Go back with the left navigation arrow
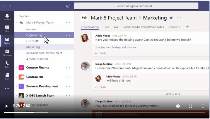Image resolution: width=210 pixels, height=119 pixels. point(4,6)
